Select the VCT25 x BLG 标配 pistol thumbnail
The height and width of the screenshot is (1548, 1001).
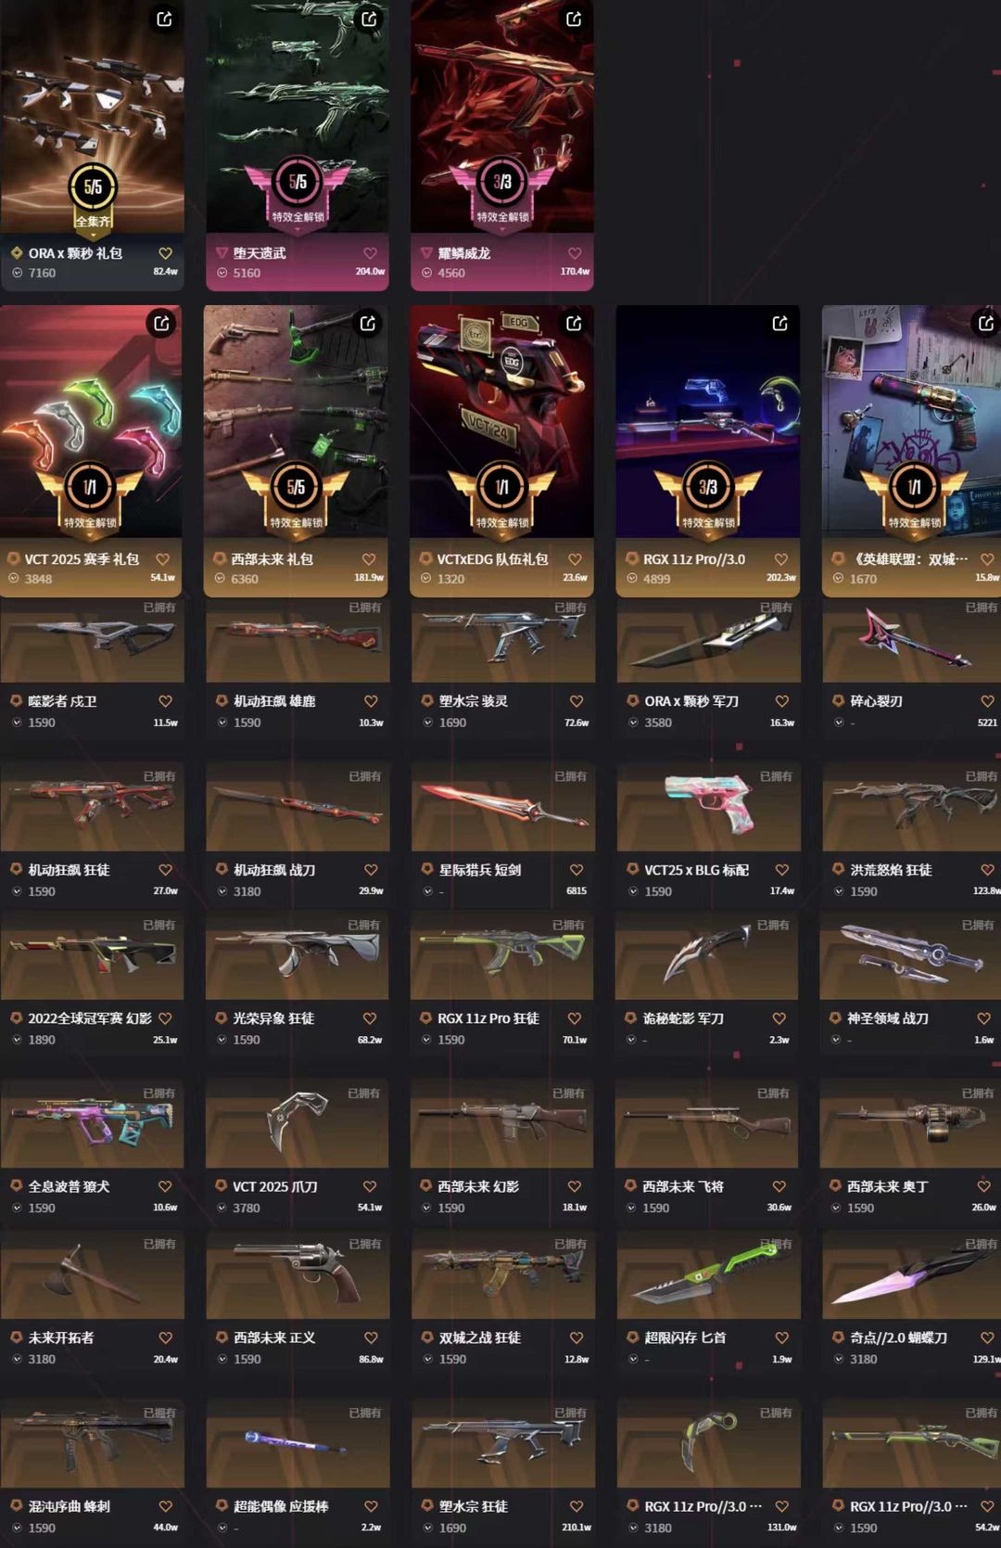click(x=708, y=805)
